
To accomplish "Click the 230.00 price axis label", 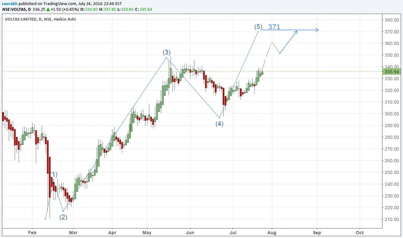I will pos(392,196).
